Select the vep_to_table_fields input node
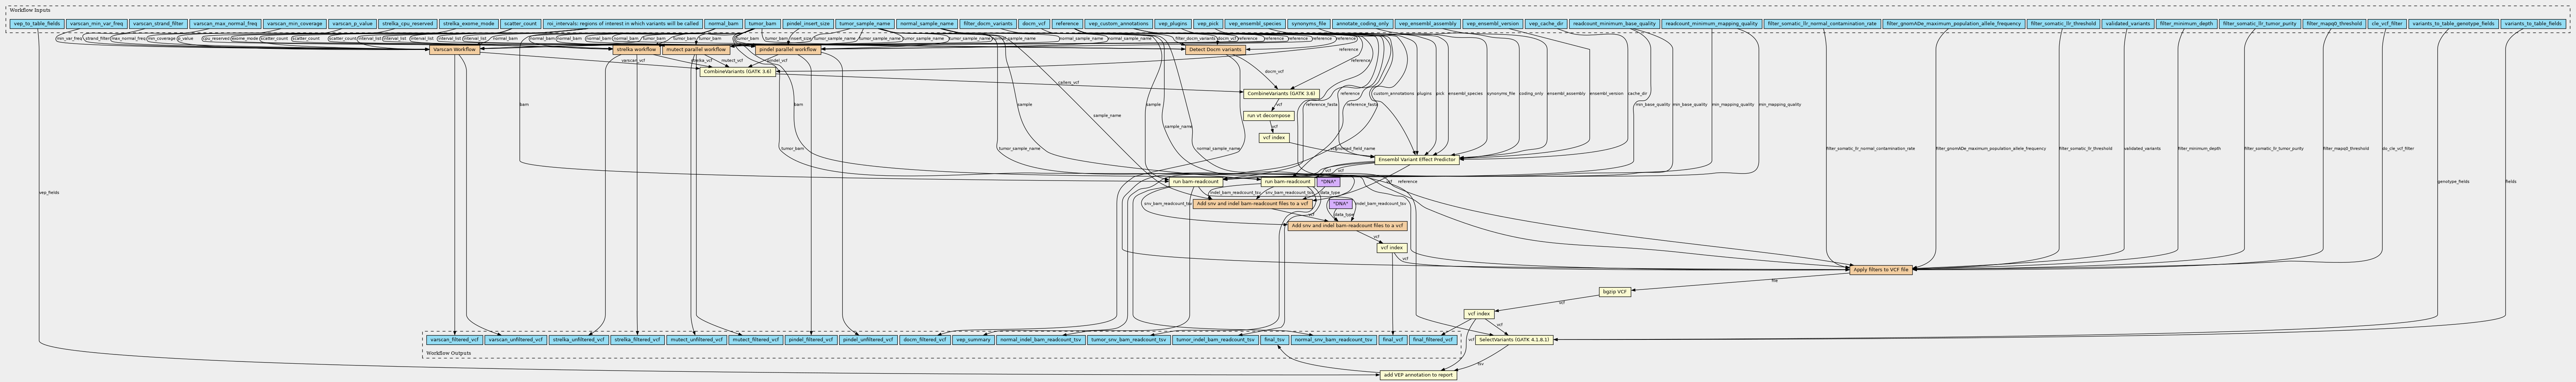Image resolution: width=2576 pixels, height=382 pixels. 37,23
